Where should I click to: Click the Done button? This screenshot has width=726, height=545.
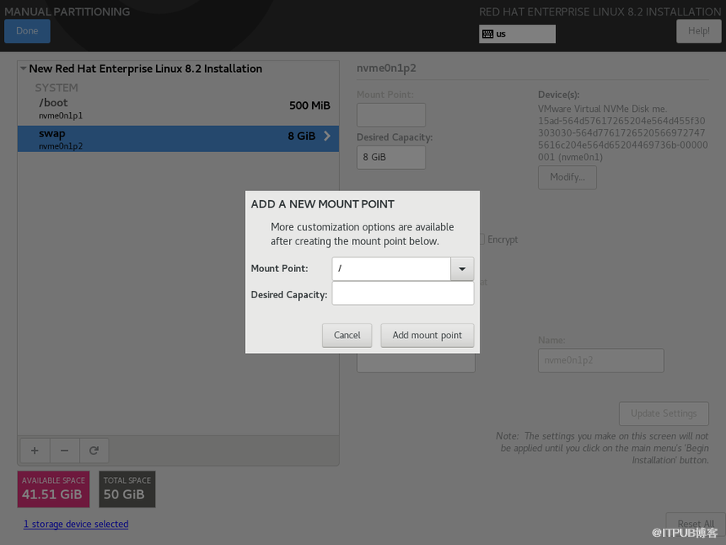tap(27, 31)
